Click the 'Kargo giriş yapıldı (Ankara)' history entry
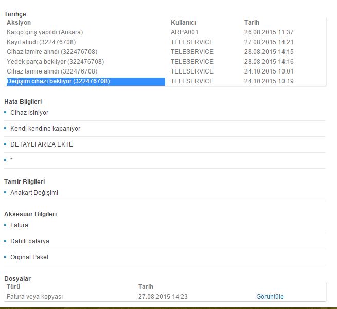The height and width of the screenshot is (309, 337). [x=45, y=32]
